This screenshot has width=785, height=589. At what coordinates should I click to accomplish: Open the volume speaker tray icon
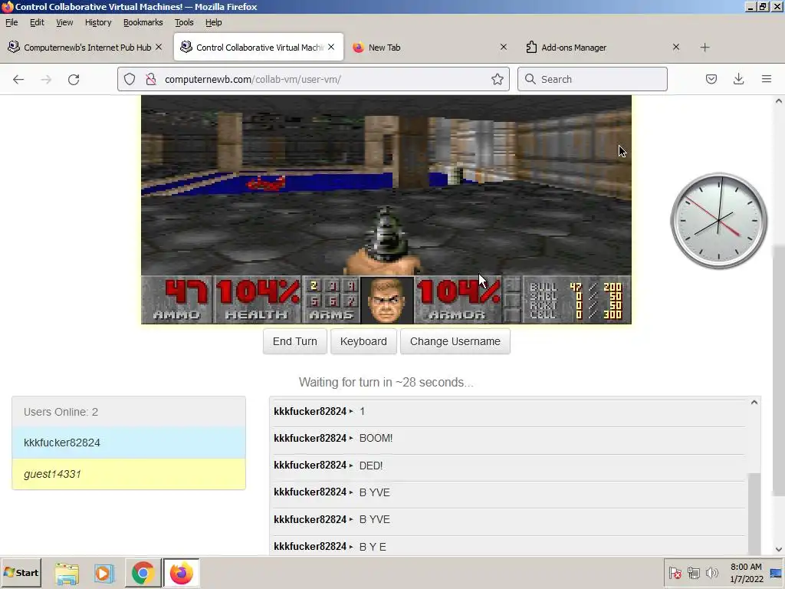click(711, 573)
